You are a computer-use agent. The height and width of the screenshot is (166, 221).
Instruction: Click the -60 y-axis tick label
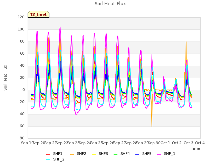(x=21, y=126)
